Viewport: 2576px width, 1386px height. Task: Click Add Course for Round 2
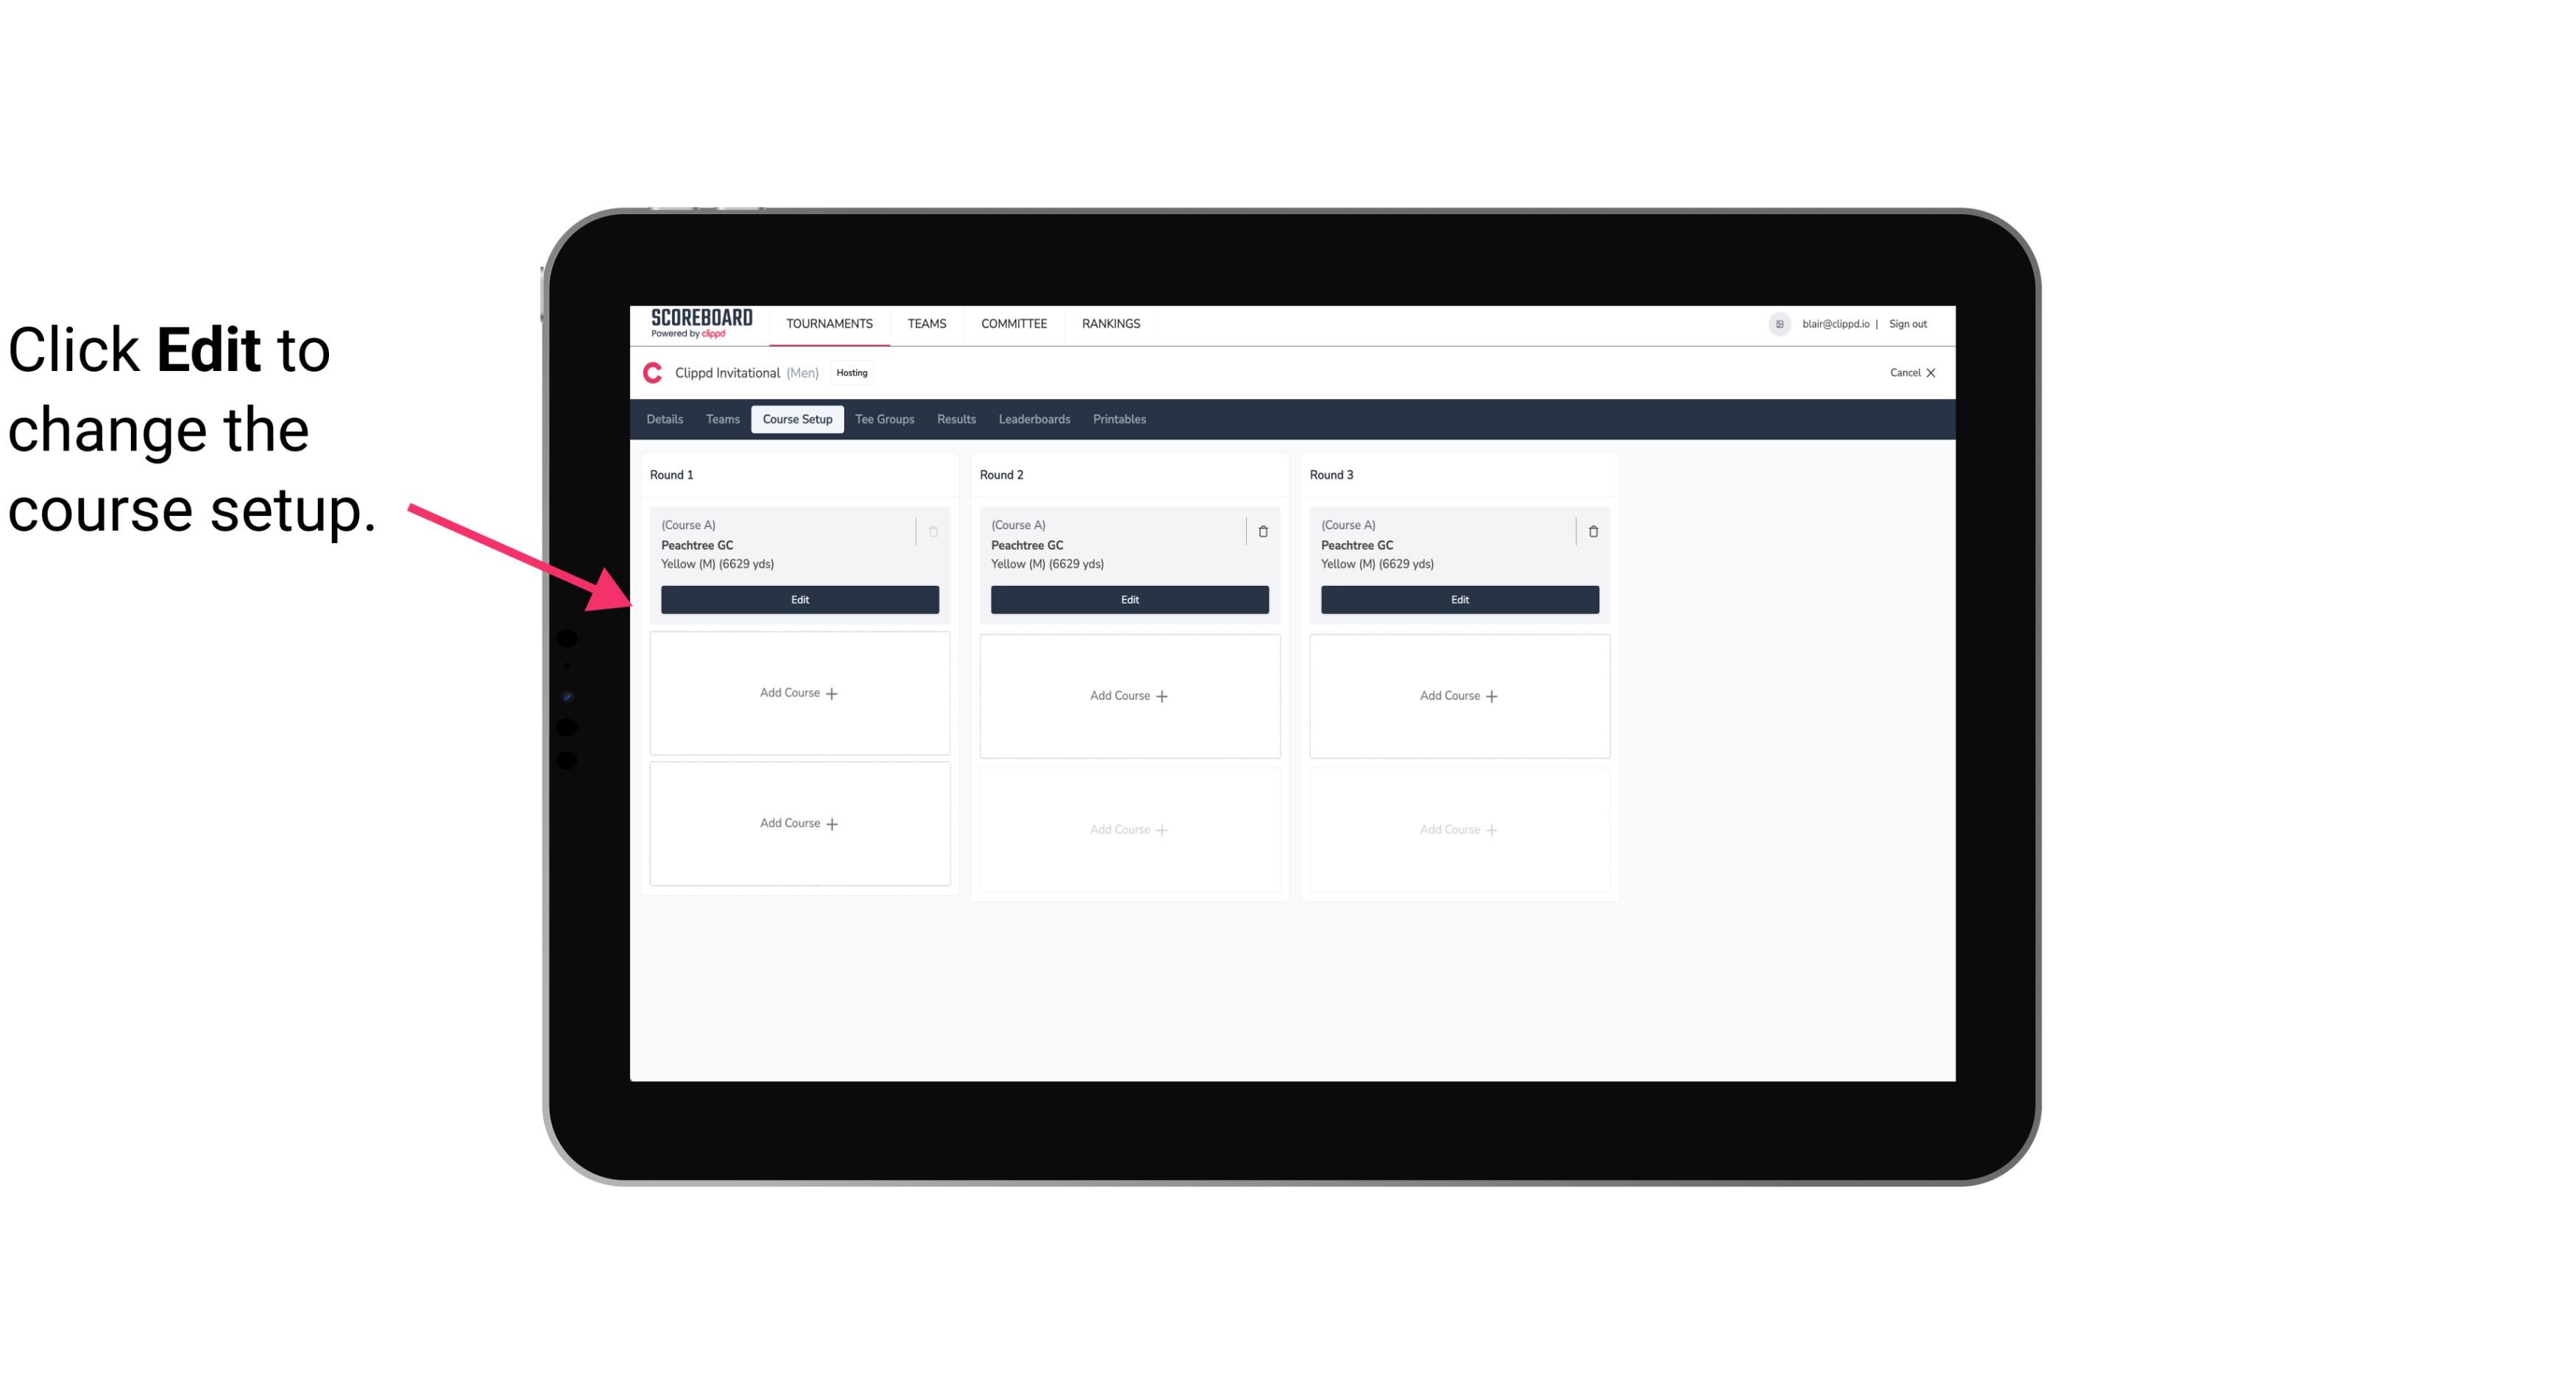tap(1129, 693)
